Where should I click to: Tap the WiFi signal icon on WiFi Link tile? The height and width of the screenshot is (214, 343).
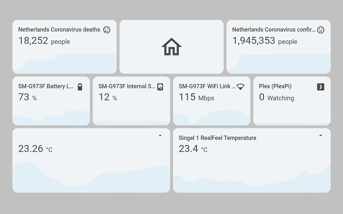241,86
